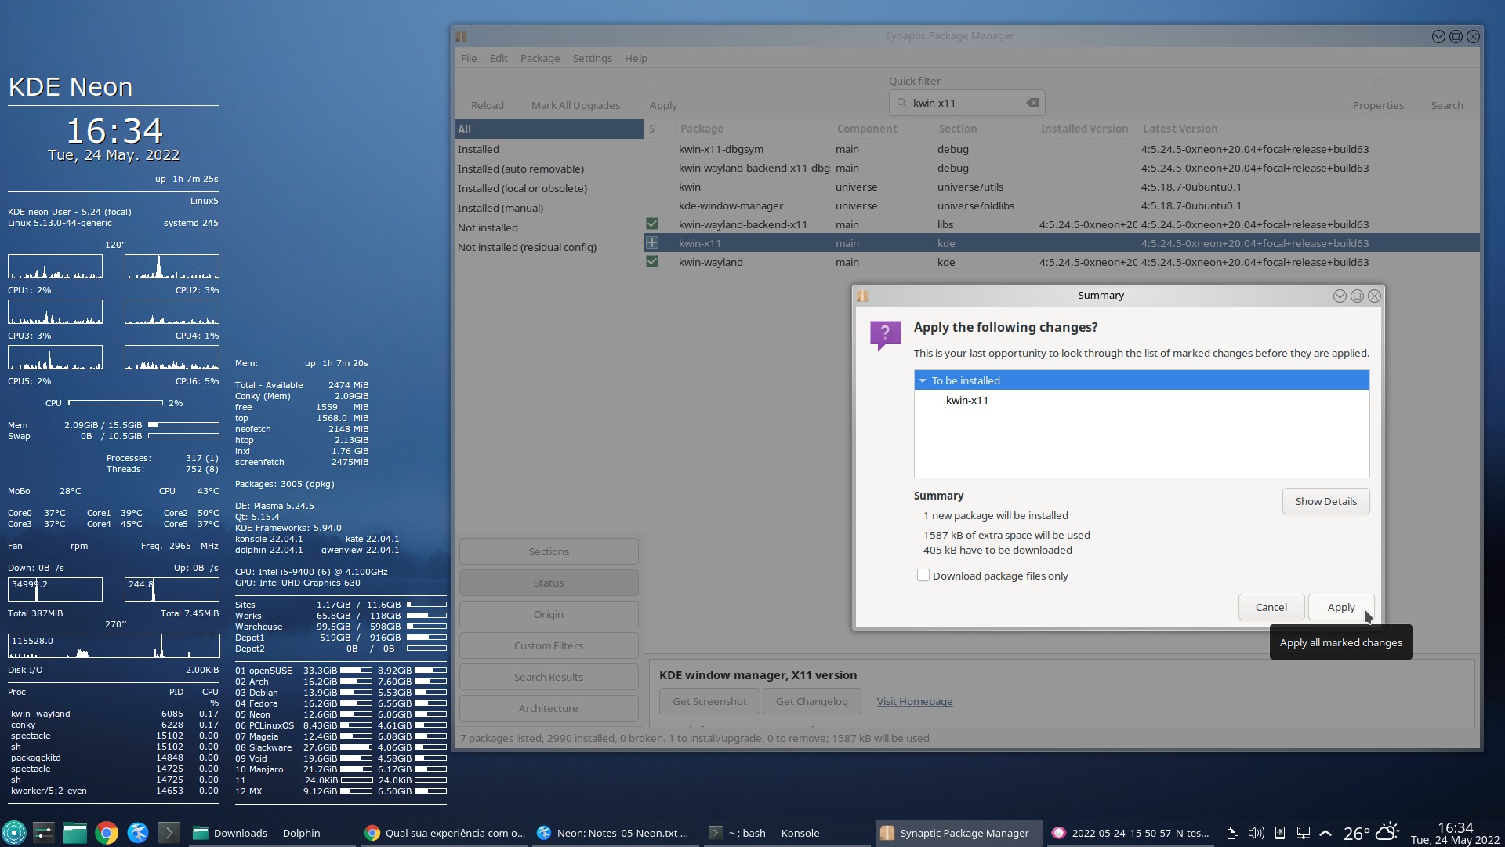Click inside the Quick filter input field

(x=966, y=103)
